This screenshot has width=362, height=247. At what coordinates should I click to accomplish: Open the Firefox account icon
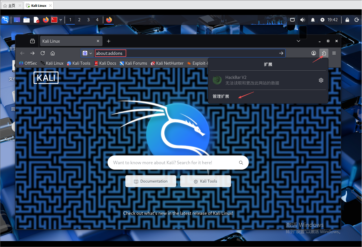(x=314, y=53)
